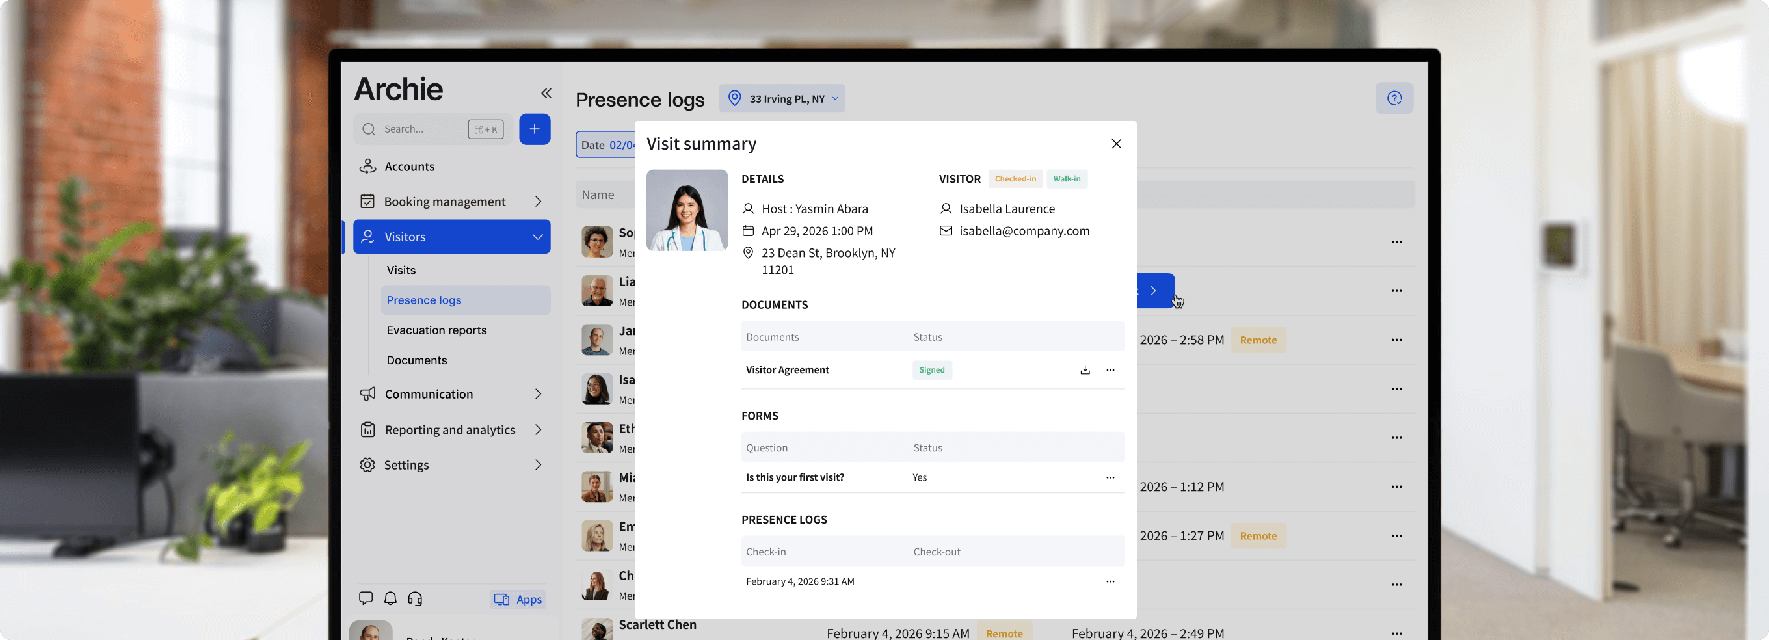Open the Evacuation reports page
Screen dimensions: 1769x640
(436, 330)
